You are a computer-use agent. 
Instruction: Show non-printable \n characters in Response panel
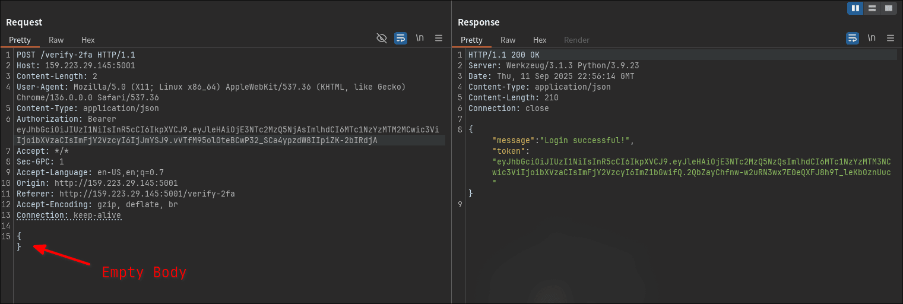pyautogui.click(x=872, y=38)
